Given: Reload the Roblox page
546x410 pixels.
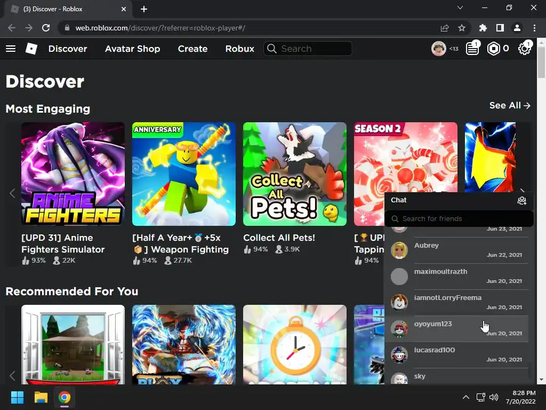Looking at the screenshot, I should (x=46, y=28).
